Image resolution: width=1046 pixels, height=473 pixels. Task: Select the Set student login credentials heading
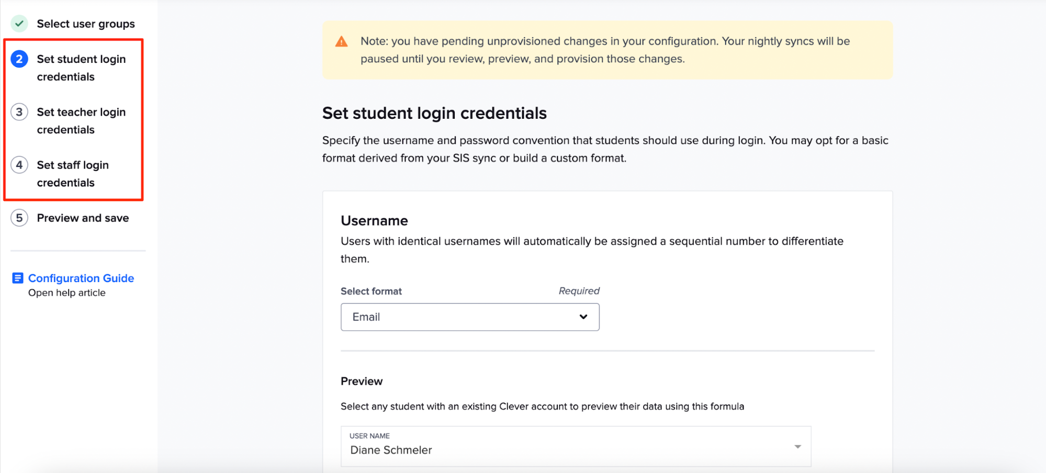pos(434,113)
